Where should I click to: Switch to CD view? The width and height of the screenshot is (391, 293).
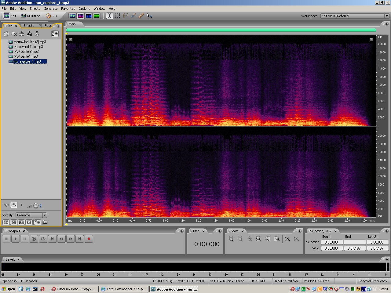[x=52, y=16]
